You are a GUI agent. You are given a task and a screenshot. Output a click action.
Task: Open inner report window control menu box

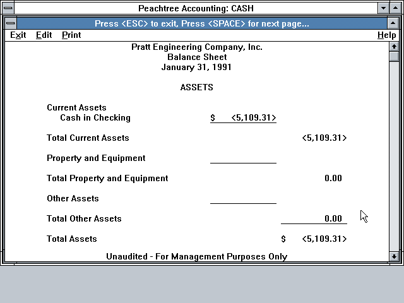click(x=11, y=23)
